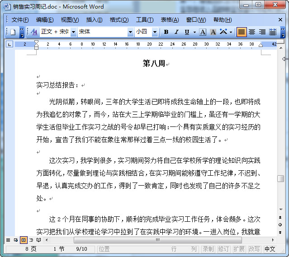Open the 表格(A) menu
289x257 pixels.
[x=170, y=20]
